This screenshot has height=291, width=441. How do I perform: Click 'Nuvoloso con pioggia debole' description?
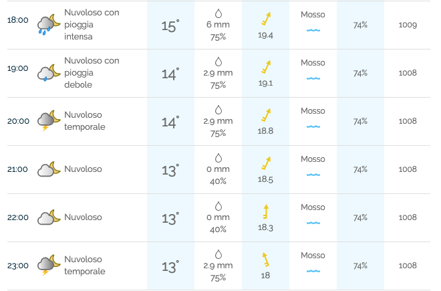(x=92, y=73)
